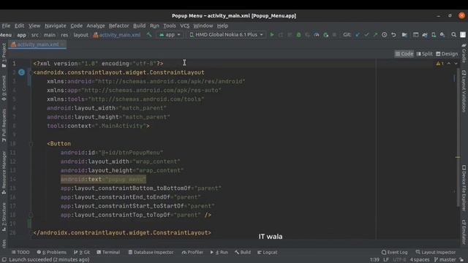The image size is (468, 263).
Task: Click the editor vertical scrollbar
Action: 458,137
